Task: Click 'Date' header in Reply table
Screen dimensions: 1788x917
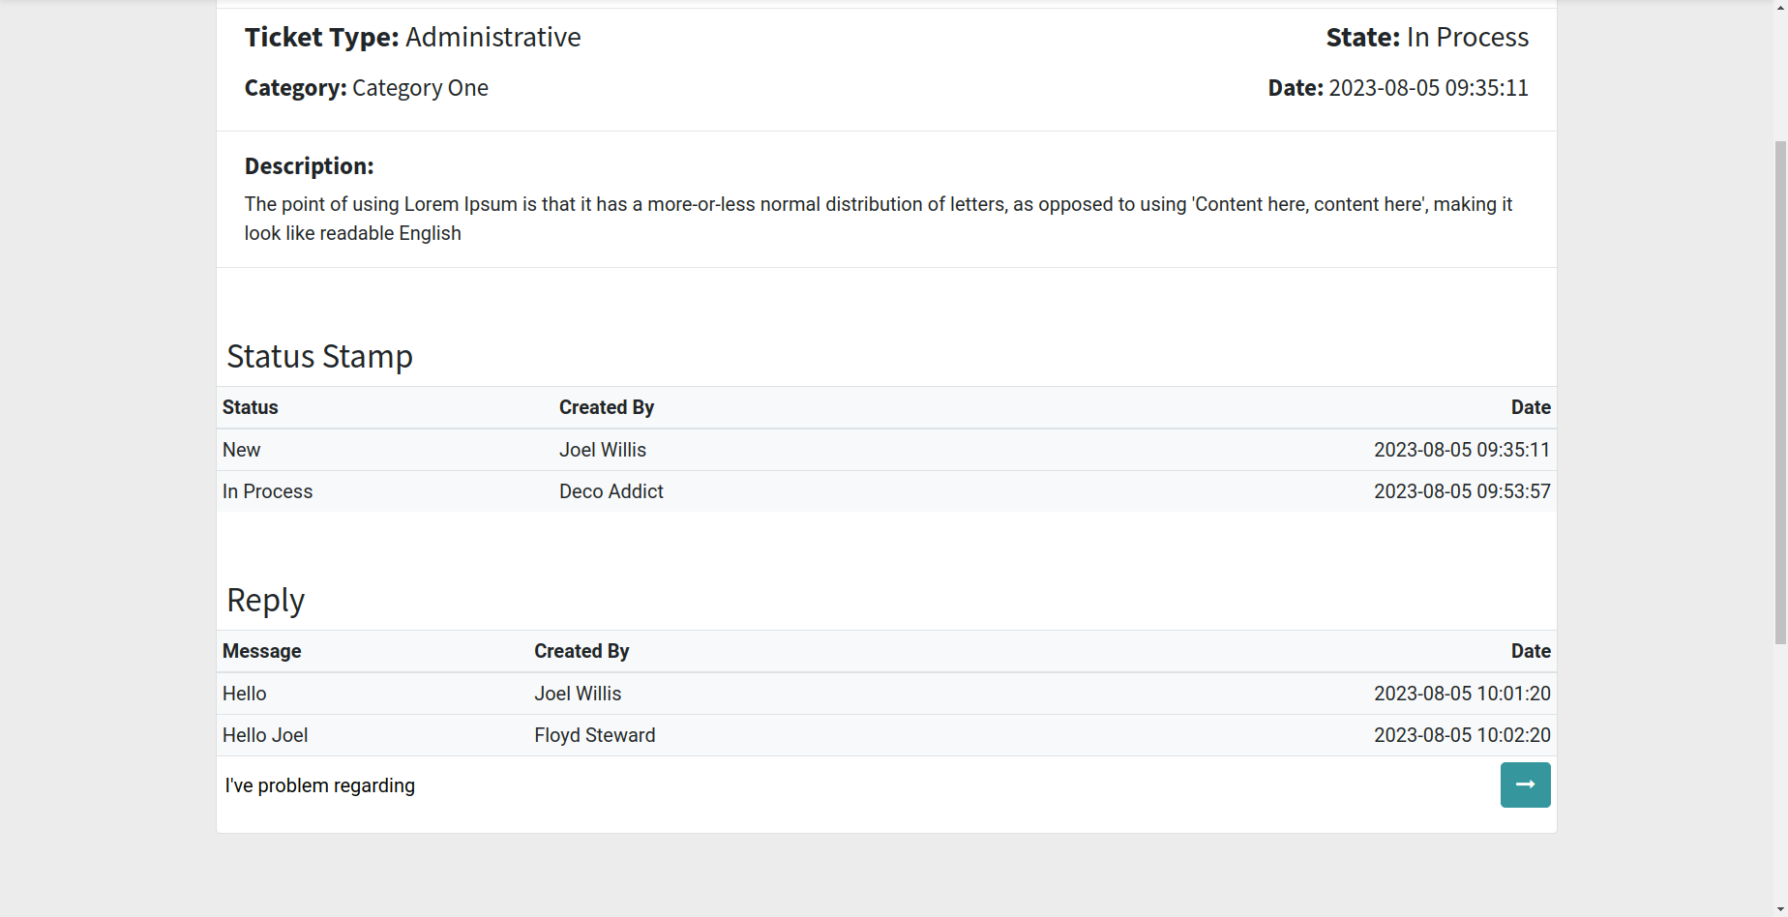Action: (1531, 651)
